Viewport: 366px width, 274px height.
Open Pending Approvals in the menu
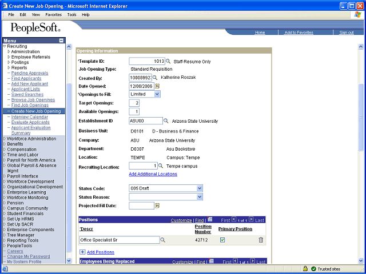coord(30,73)
